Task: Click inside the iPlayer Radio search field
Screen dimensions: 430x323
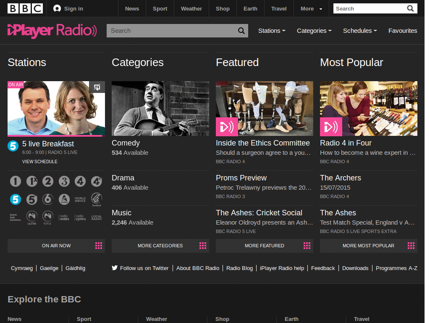Action: point(172,31)
